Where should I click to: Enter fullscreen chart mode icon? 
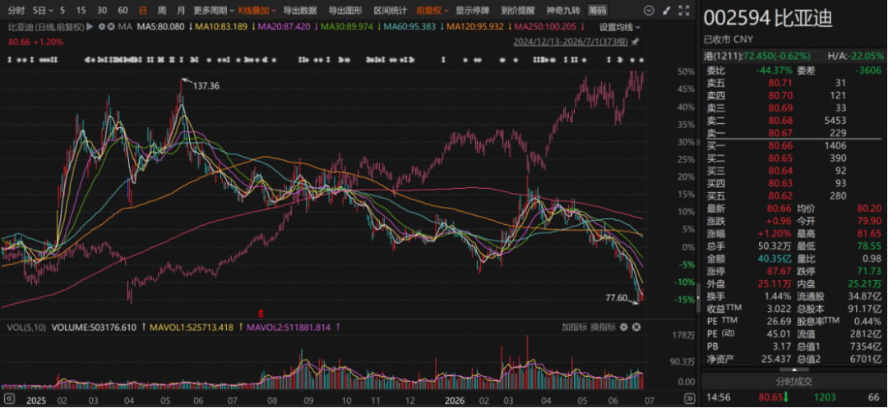click(x=684, y=10)
